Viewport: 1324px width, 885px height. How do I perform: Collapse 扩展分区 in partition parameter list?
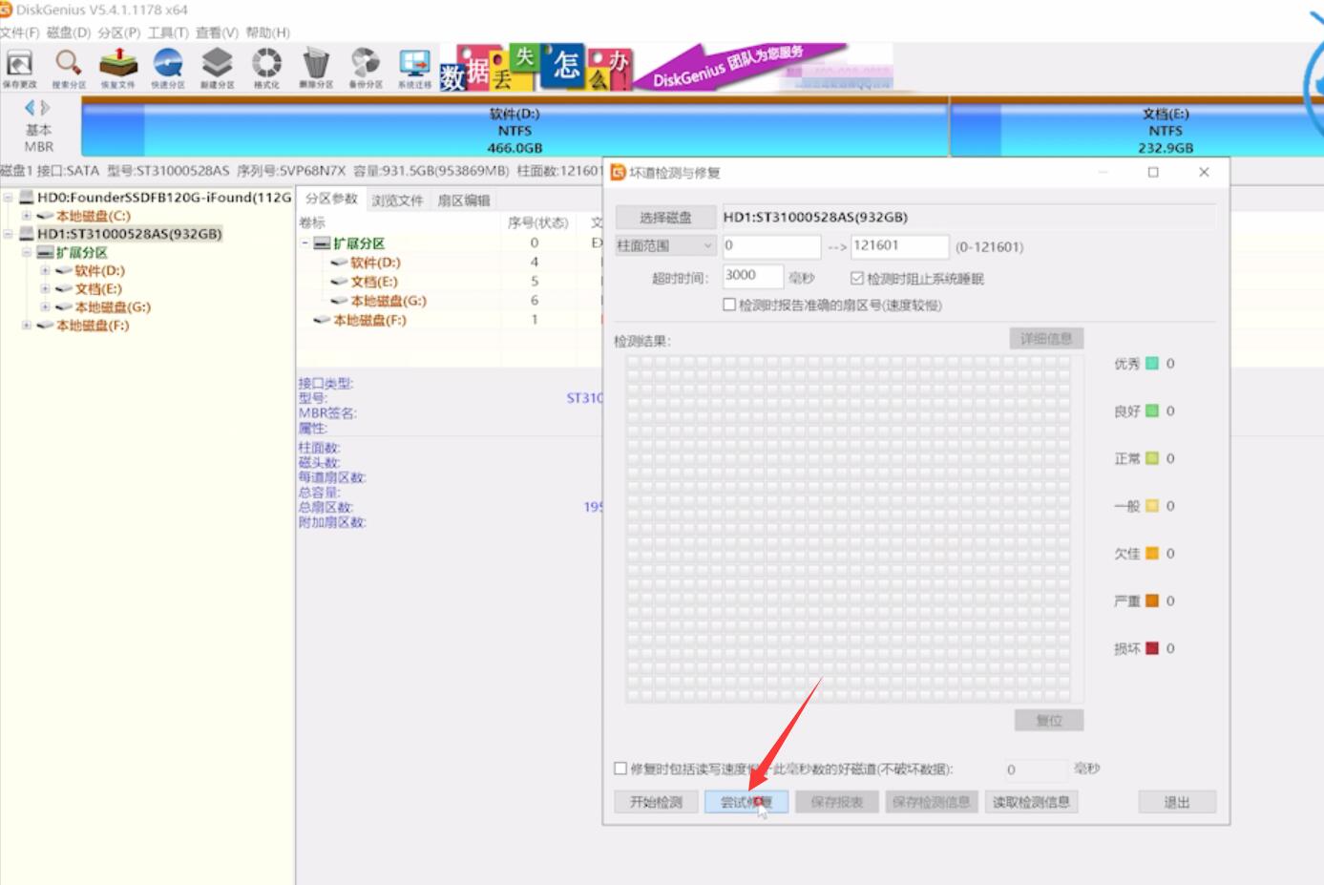point(305,243)
